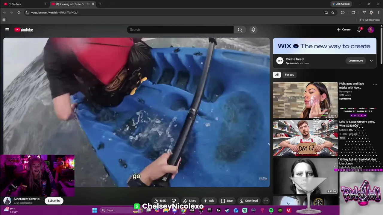The height and width of the screenshot is (215, 383).
Task: Expand the Wix ad details chevron
Action: (x=371, y=61)
